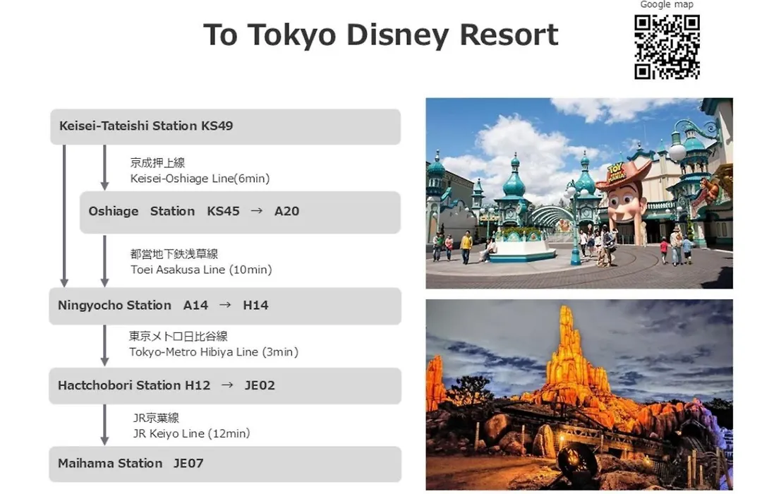
Task: Open the Toy Story Mania photo
Action: [x=579, y=193]
